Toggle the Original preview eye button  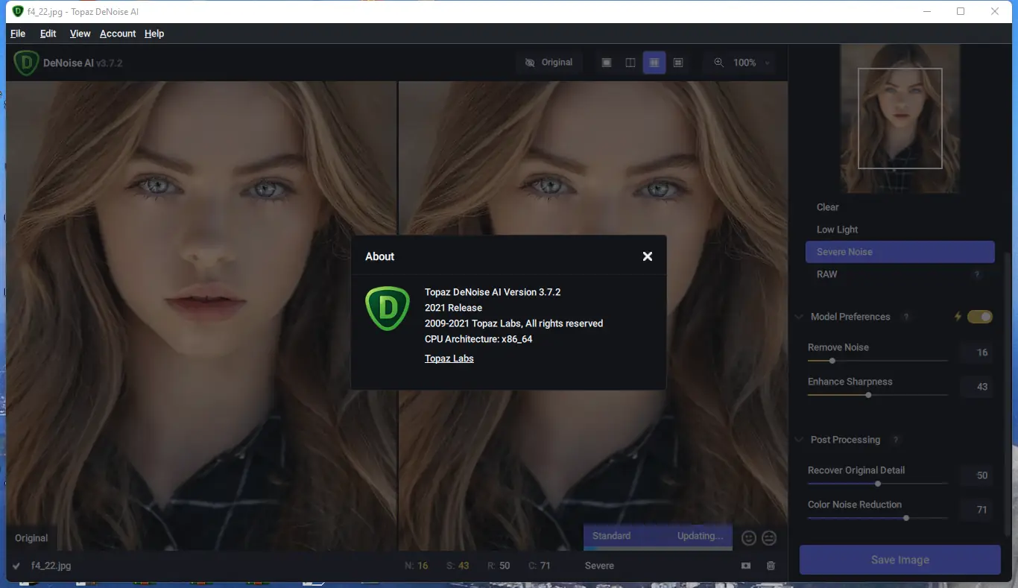[x=549, y=63]
